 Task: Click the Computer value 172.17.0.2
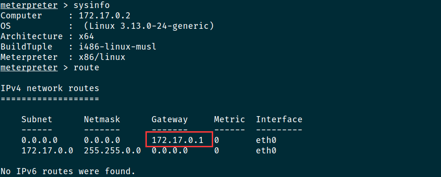105,16
